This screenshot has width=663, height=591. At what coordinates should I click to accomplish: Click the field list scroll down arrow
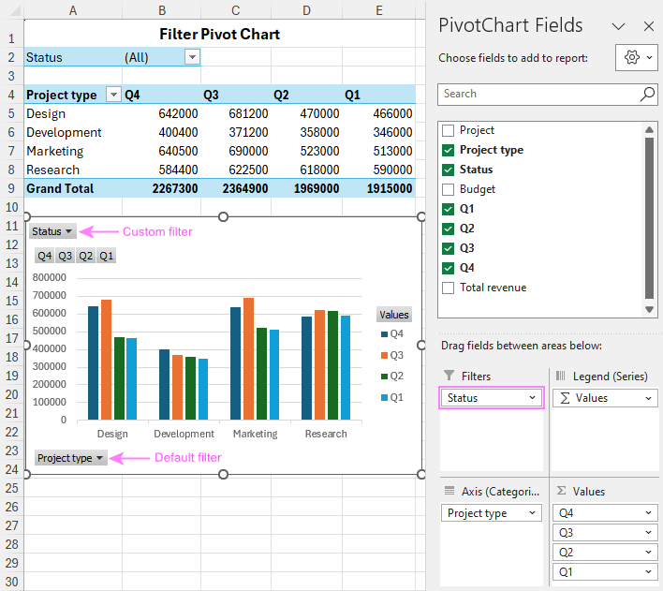pyautogui.click(x=650, y=309)
